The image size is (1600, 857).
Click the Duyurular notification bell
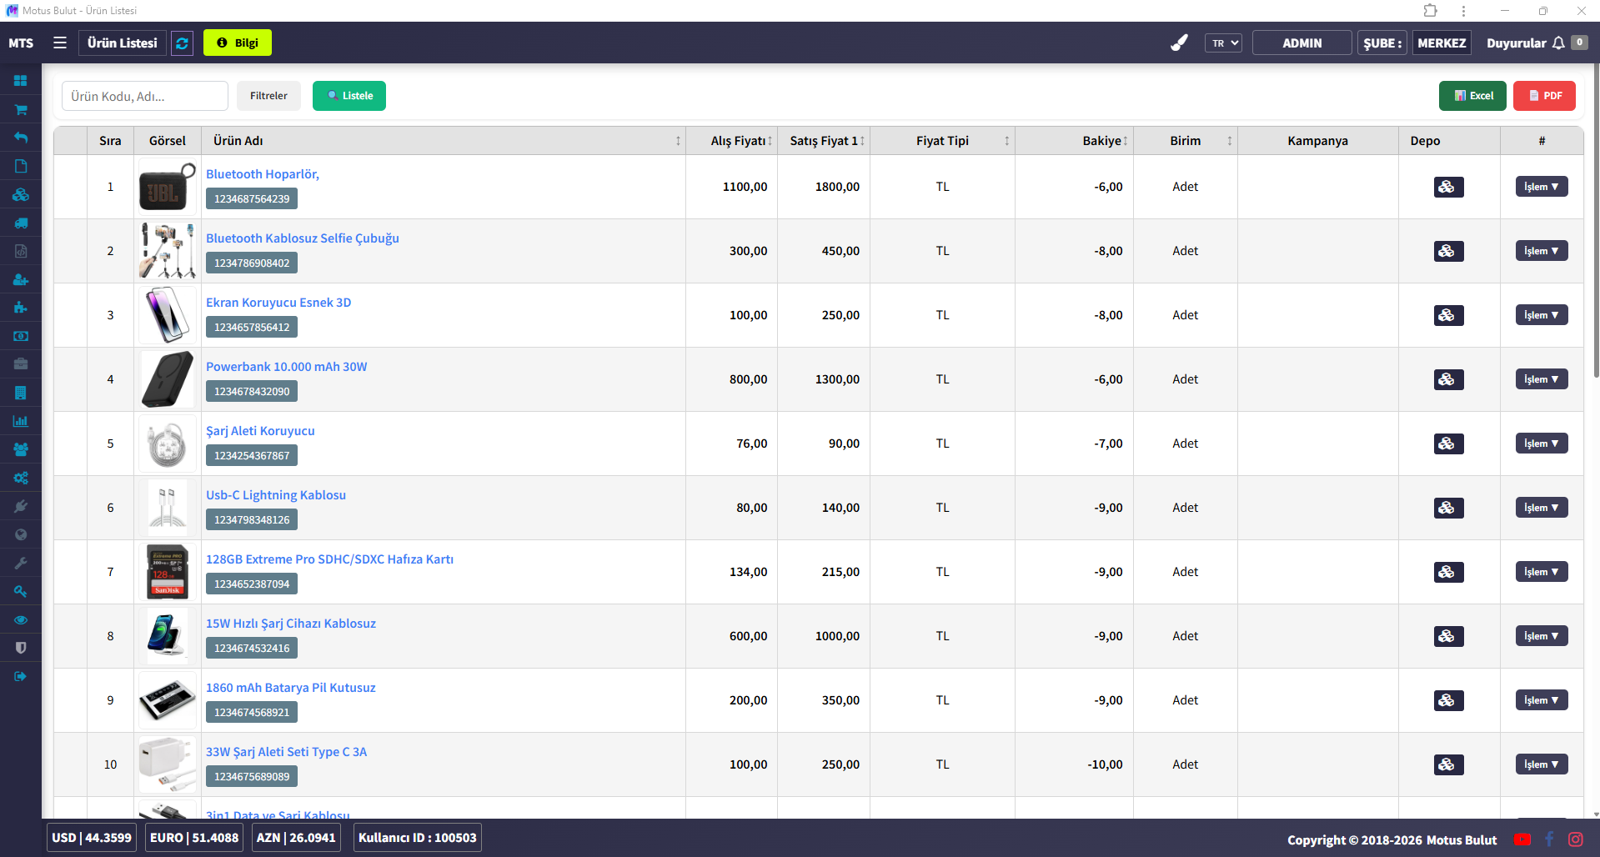(1557, 43)
